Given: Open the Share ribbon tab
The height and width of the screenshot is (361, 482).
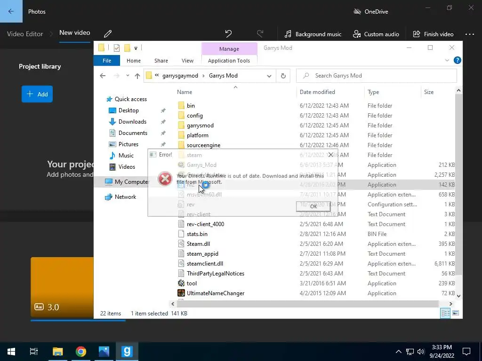Looking at the screenshot, I should coord(161,61).
